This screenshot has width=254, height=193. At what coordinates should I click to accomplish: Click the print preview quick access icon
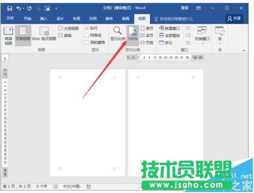pos(47,8)
